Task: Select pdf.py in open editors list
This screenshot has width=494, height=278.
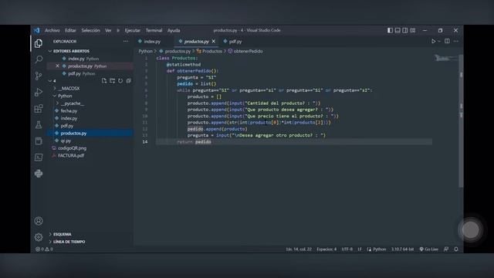Action: [74, 73]
